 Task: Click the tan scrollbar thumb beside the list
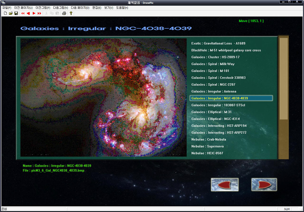click(283, 79)
